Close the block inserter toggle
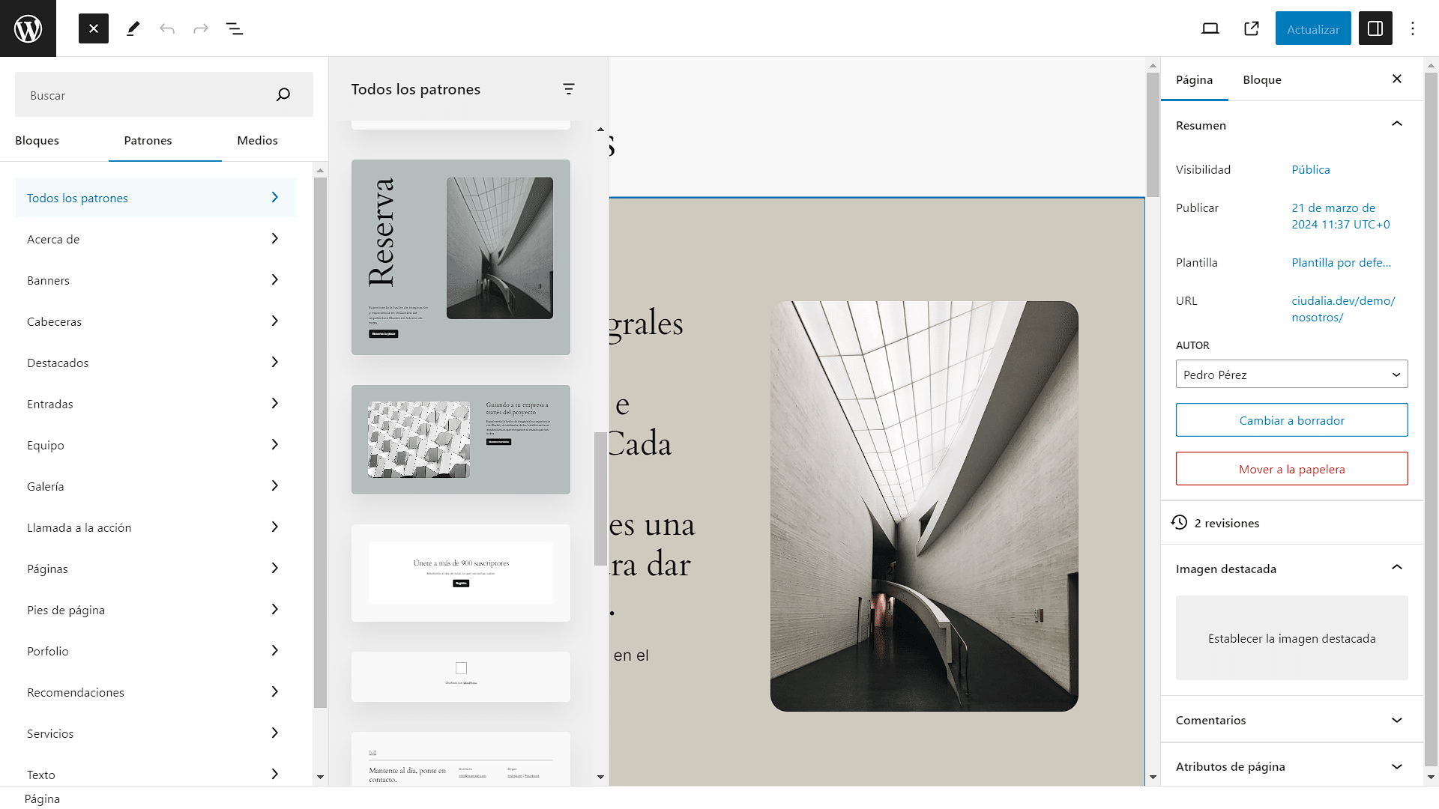This screenshot has height=809, width=1439. point(94,28)
